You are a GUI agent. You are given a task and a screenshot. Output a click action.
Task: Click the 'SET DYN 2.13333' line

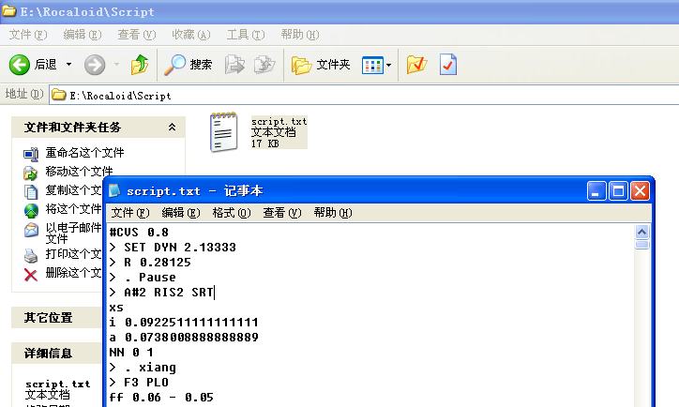coord(173,248)
